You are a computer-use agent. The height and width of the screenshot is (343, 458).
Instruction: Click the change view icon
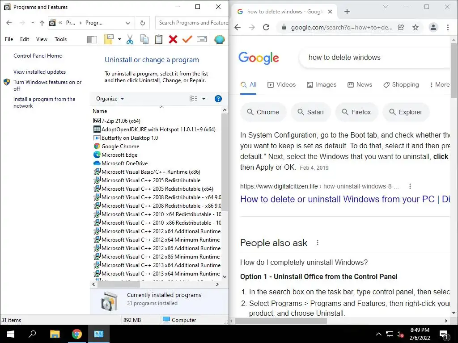(193, 99)
